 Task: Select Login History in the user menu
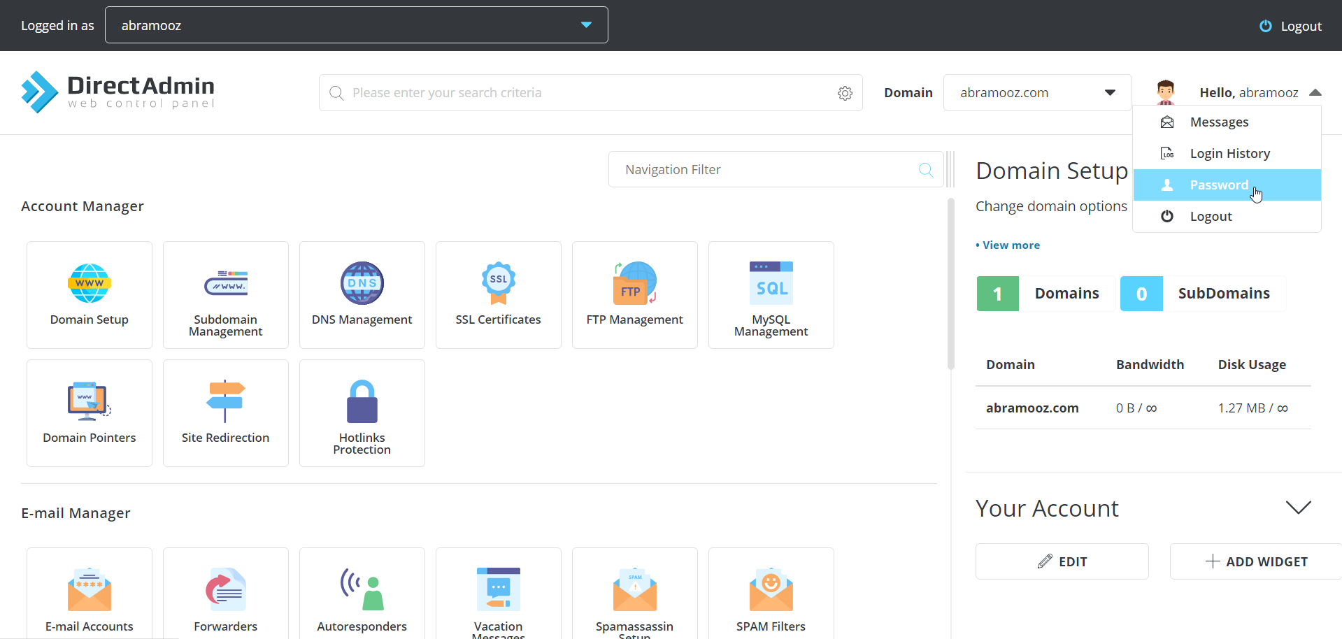(1227, 153)
